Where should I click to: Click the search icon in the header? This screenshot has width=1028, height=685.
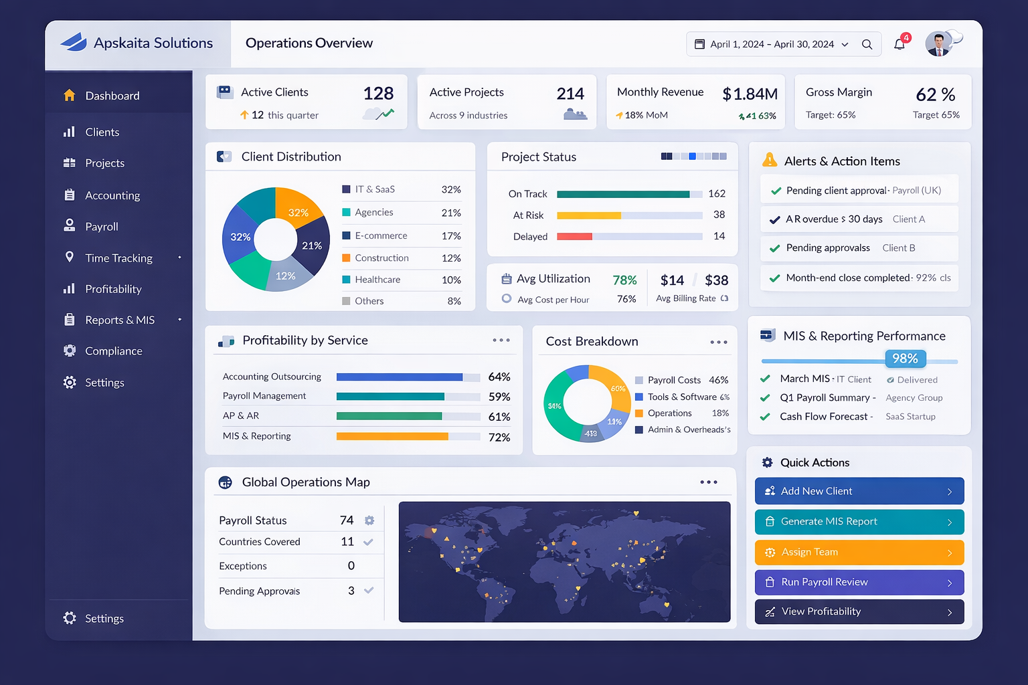(867, 44)
